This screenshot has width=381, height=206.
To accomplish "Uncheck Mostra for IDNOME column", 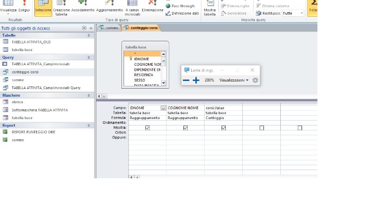I will coord(148,128).
